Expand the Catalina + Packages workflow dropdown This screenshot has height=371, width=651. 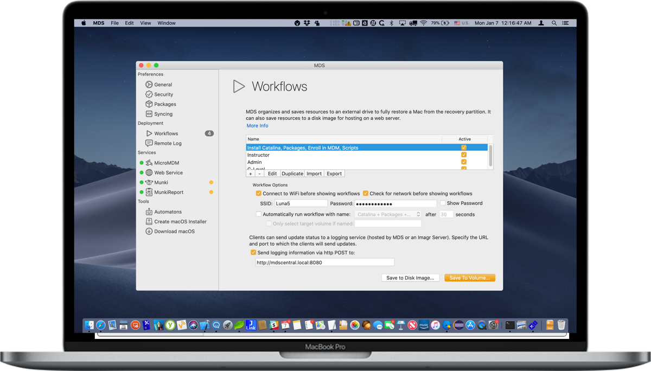(x=388, y=214)
